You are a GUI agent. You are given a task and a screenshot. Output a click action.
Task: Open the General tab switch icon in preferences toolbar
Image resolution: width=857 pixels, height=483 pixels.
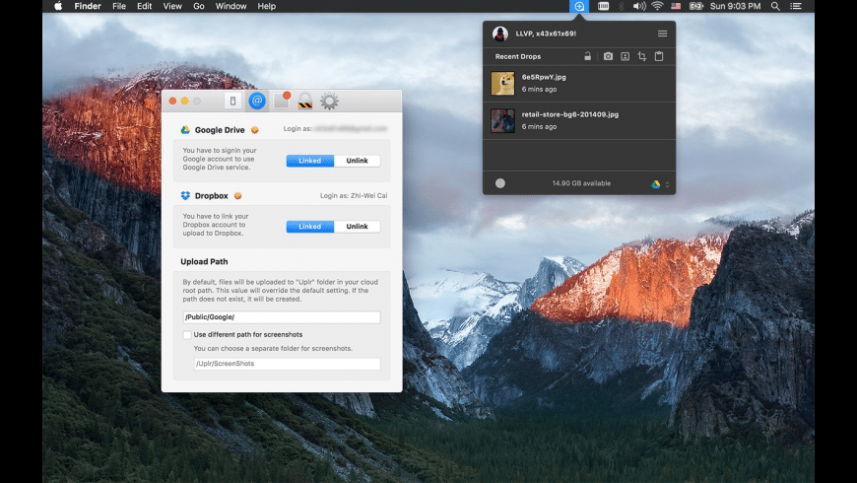[232, 101]
